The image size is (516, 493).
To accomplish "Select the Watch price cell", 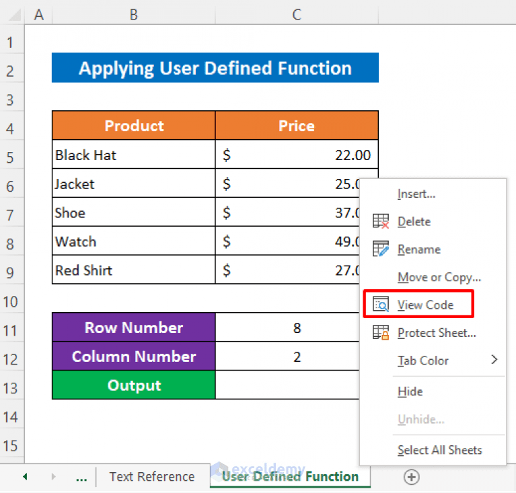I will point(287,241).
